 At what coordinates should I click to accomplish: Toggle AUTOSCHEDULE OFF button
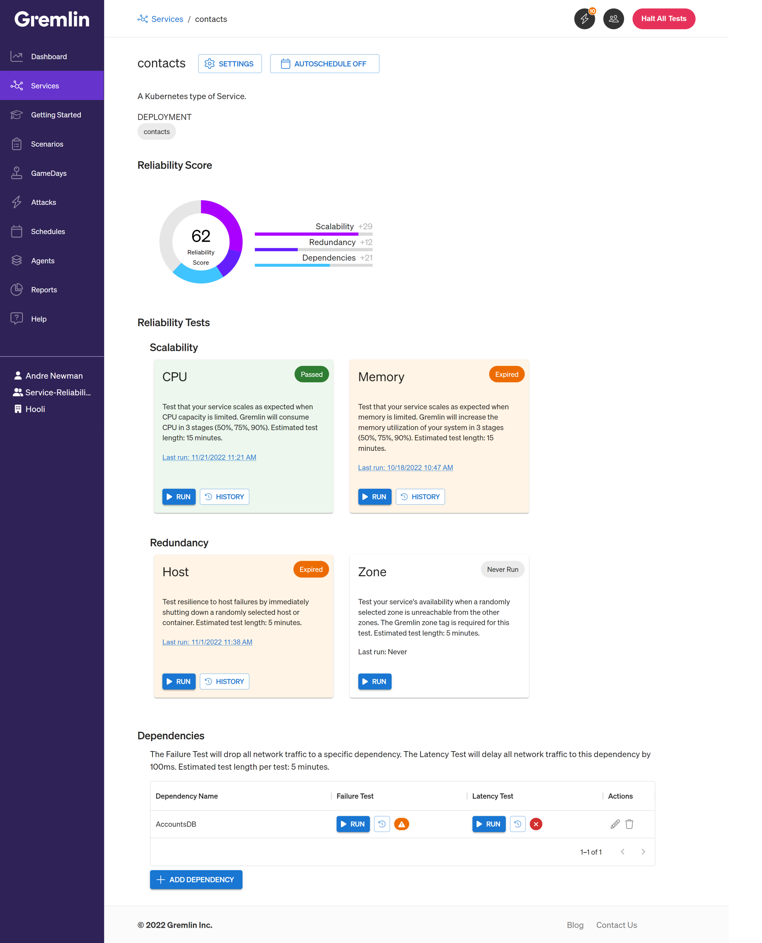tap(324, 64)
